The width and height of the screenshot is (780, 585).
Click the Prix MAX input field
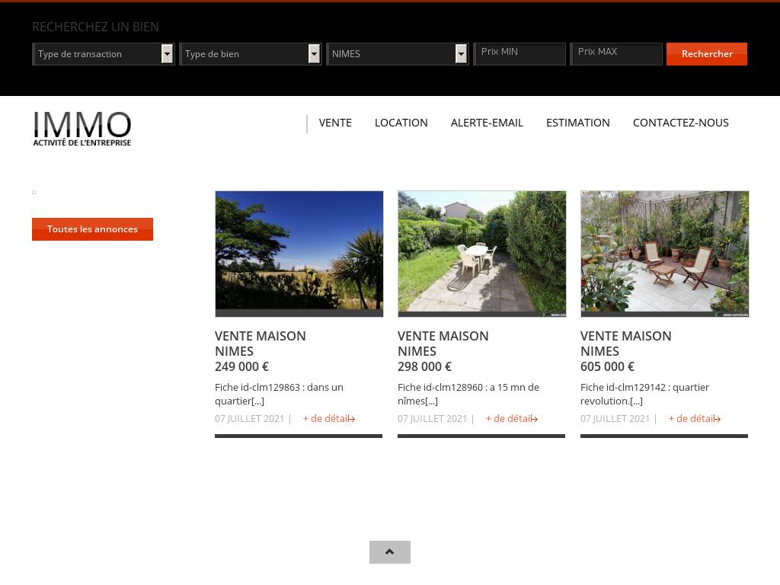(616, 53)
